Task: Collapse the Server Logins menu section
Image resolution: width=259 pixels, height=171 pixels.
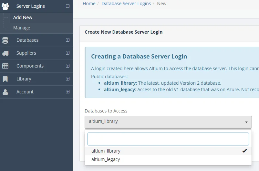Action: pos(67,6)
